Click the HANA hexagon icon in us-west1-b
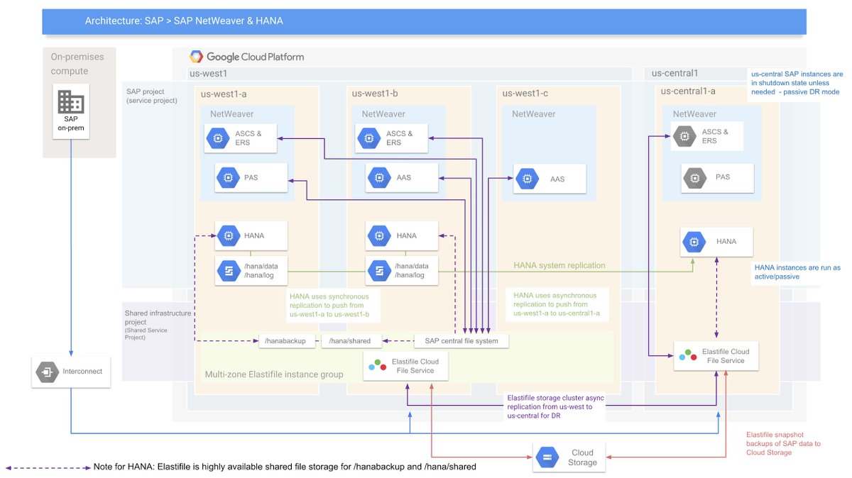Image resolution: width=852 pixels, height=478 pixels. tap(379, 235)
